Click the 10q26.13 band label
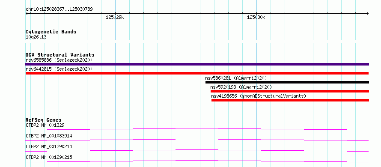The image size is (381, 167). click(36, 37)
